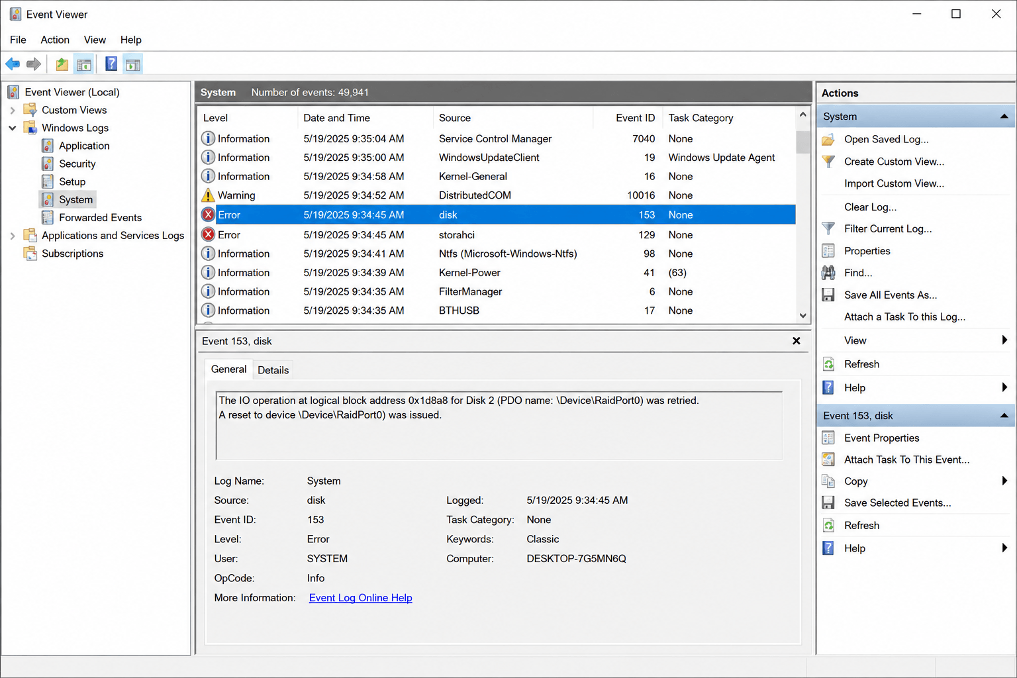Click the Attach Task To This Event icon

tap(828, 460)
